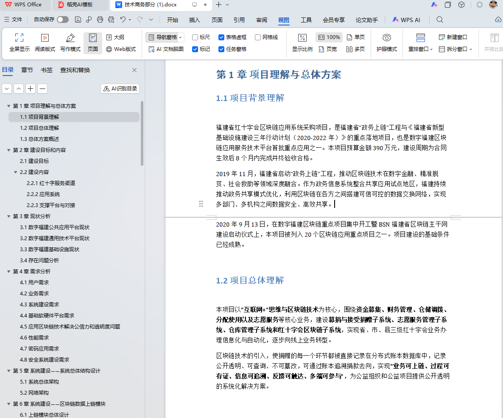Image resolution: width=503 pixels, height=418 pixels.
Task: Open the display ratio dialog
Action: [x=302, y=43]
